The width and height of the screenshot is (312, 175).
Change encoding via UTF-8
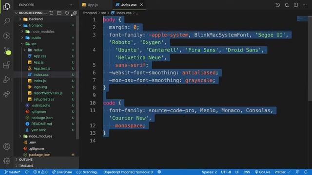226,172
